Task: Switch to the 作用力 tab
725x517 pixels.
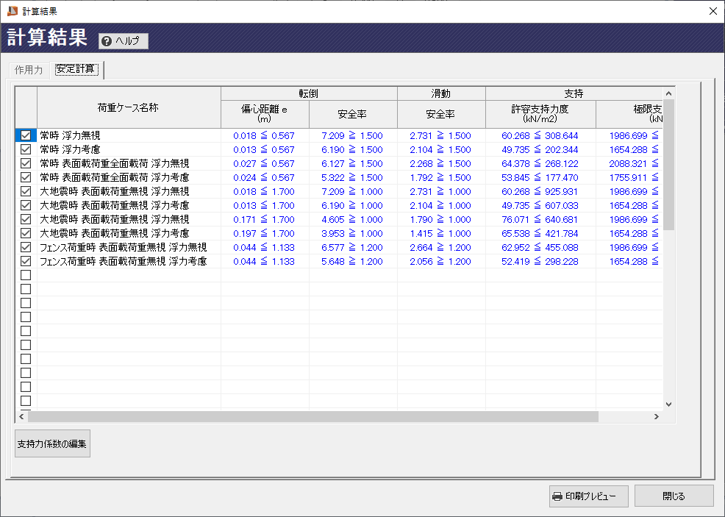Action: 29,70
